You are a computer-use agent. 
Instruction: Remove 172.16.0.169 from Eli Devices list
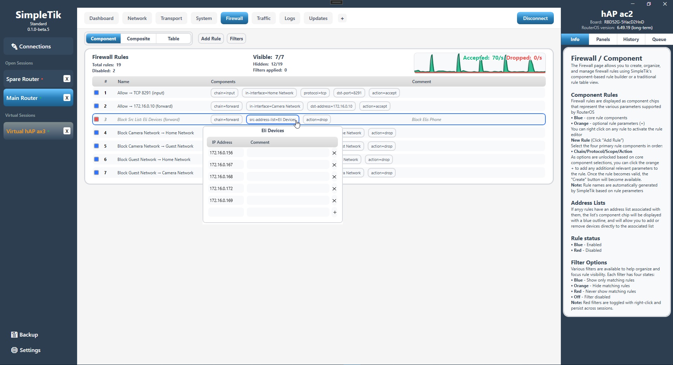334,201
